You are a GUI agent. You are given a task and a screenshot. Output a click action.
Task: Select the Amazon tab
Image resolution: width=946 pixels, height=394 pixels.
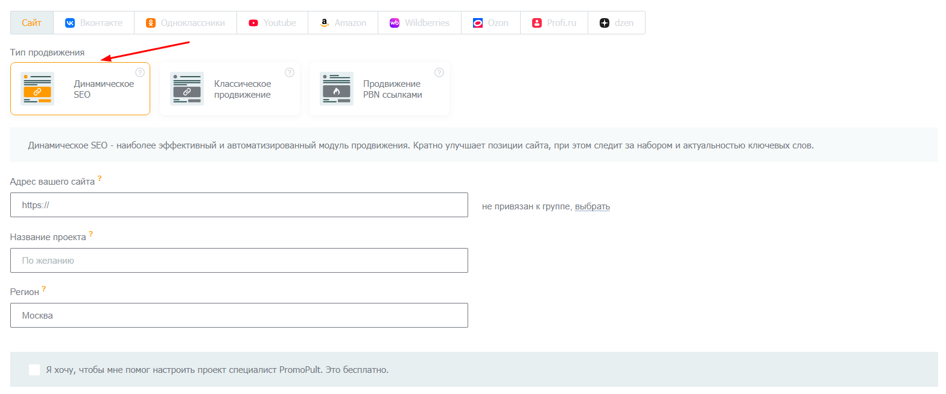click(343, 23)
